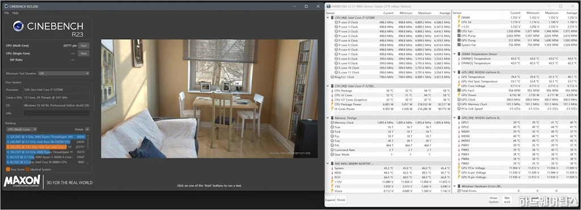Click the Driver Update icon
The height and width of the screenshot is (210, 581).
point(494,200)
